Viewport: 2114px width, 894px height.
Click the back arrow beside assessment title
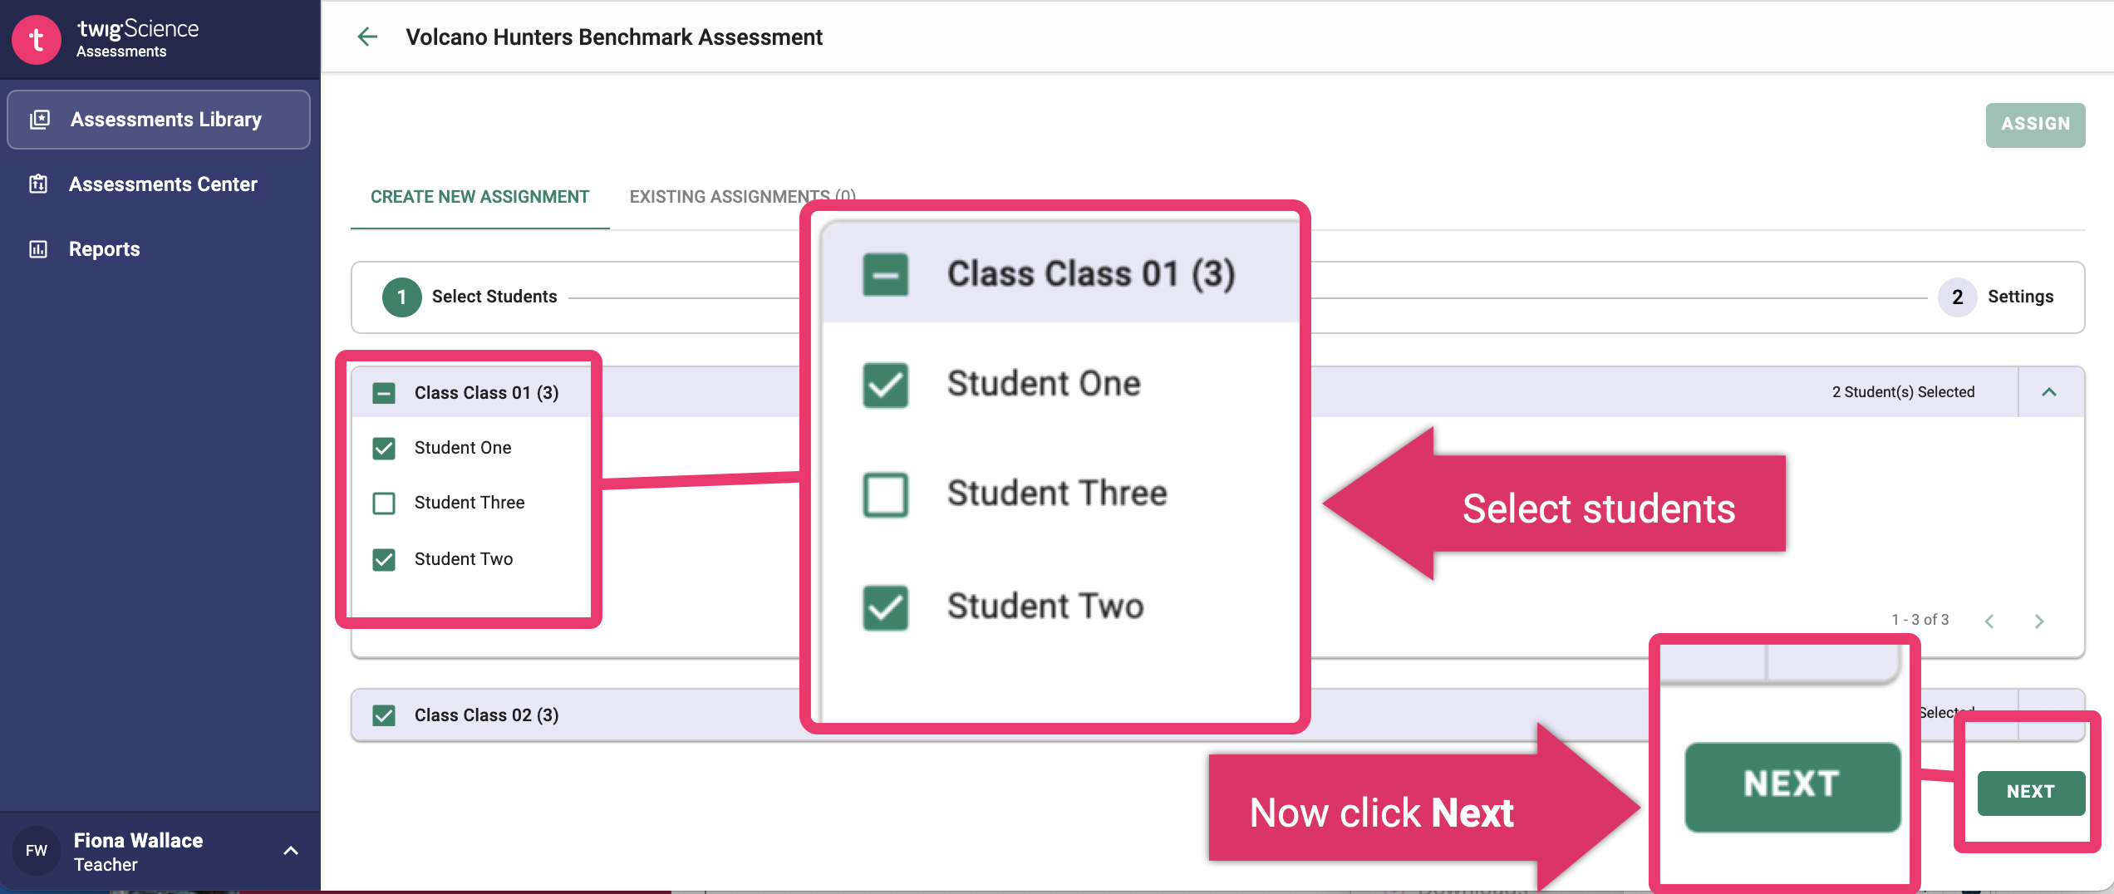[367, 37]
